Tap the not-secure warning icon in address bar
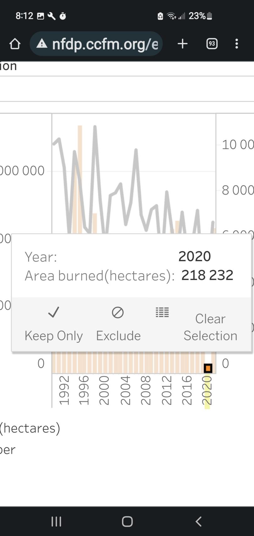 (x=42, y=44)
